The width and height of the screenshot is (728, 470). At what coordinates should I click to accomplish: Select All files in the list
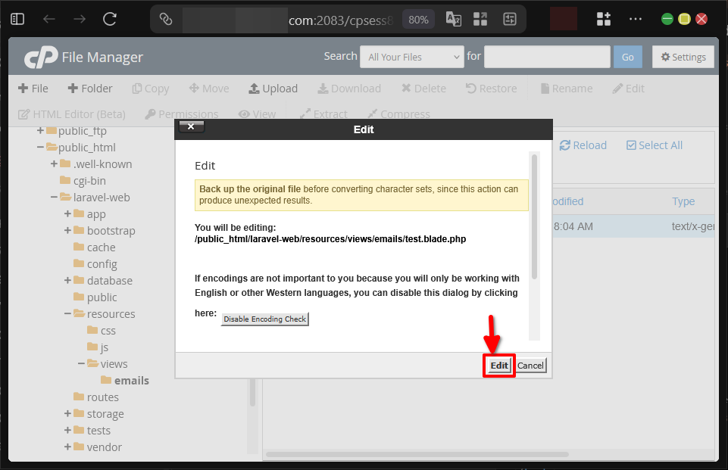pos(654,145)
